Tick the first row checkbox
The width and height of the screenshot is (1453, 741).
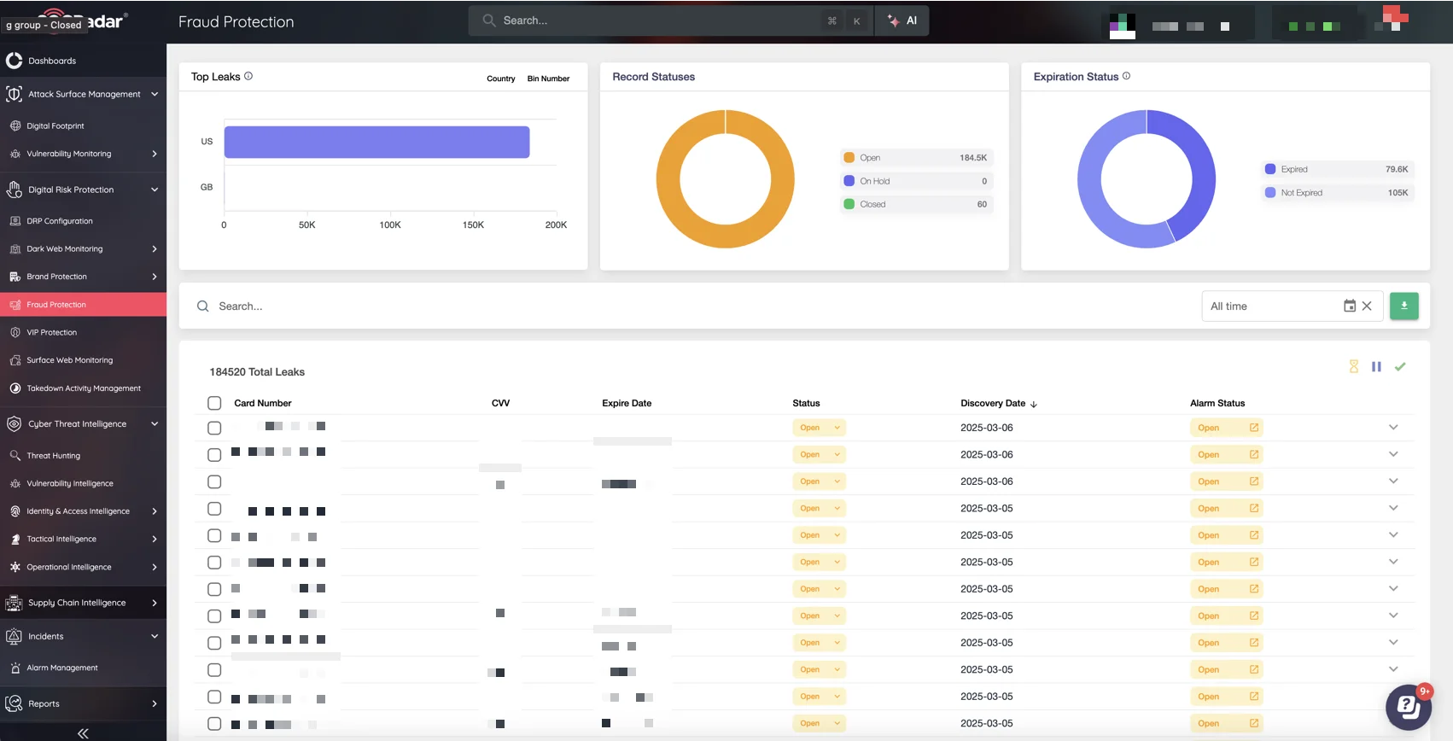coord(214,428)
